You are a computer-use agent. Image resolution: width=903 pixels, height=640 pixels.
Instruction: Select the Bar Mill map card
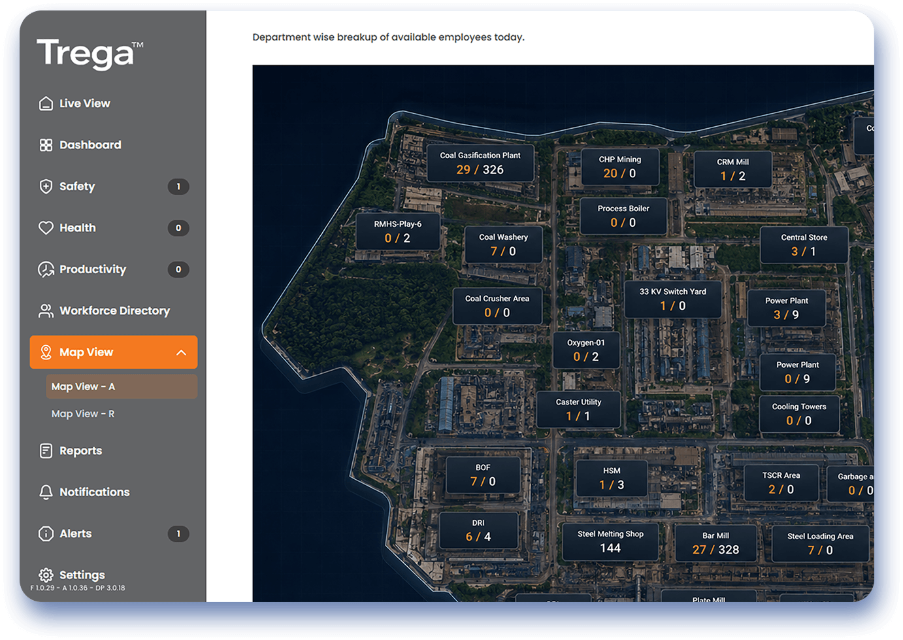(715, 543)
